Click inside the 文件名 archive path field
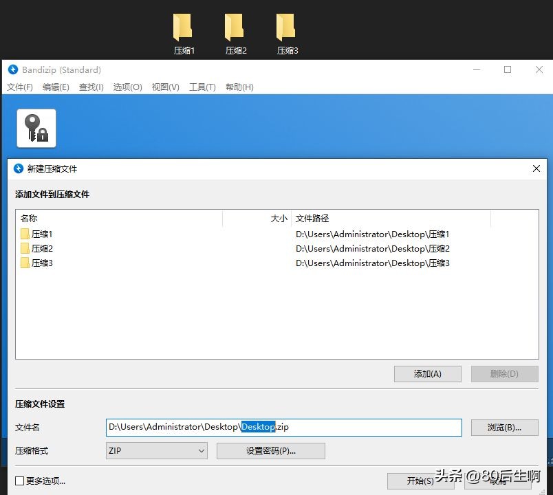The height and width of the screenshot is (495, 553). point(283,427)
